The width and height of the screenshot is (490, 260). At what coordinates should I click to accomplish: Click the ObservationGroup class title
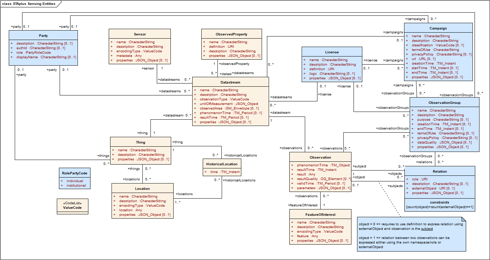coord(444,103)
